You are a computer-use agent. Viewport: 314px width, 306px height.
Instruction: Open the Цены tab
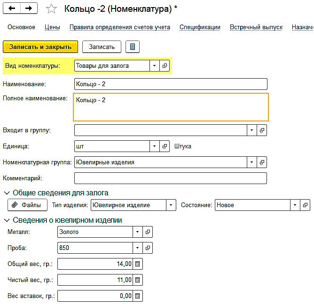[52, 27]
